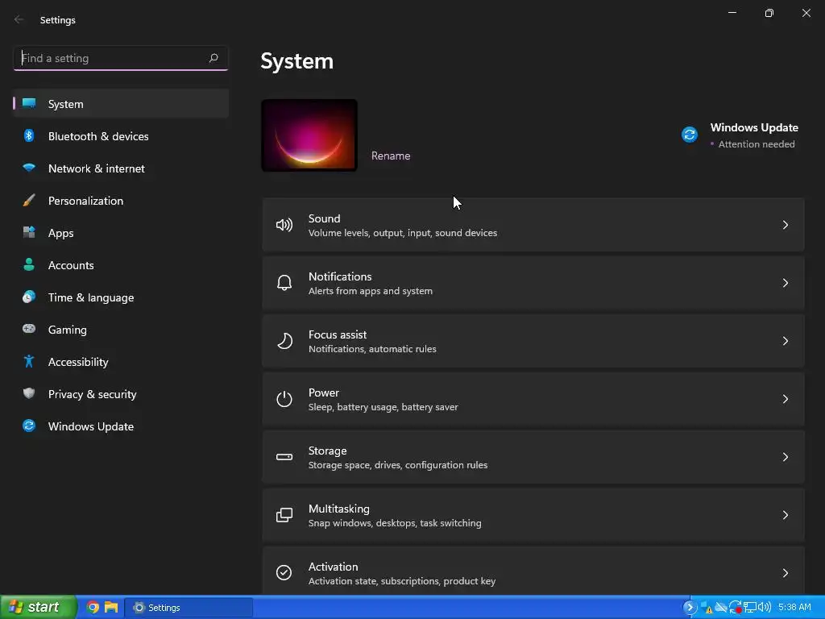
Task: Click the volume speaker icon in system tray
Action: pos(765,608)
